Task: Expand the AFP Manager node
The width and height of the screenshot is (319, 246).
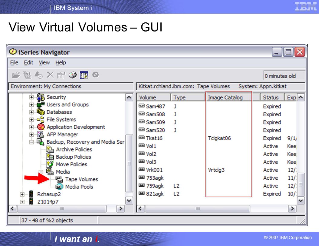Action: click(31, 135)
